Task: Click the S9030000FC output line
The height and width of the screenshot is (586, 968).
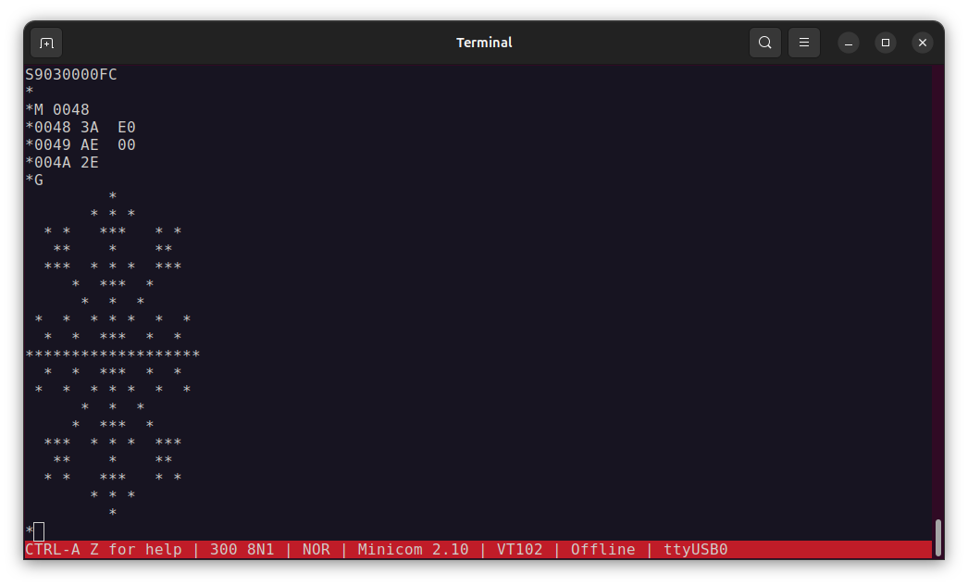Action: click(x=71, y=75)
